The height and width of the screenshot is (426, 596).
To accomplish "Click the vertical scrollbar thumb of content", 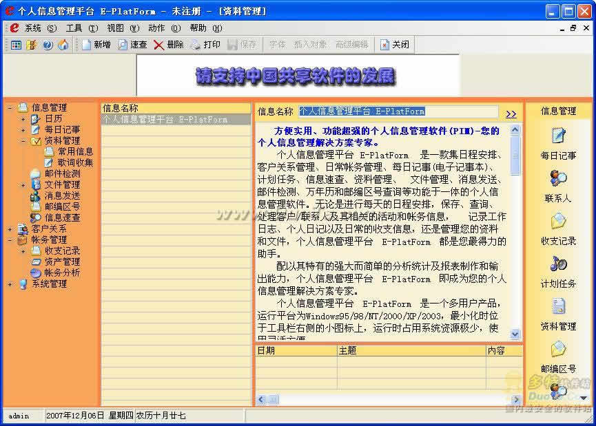I will (515, 156).
